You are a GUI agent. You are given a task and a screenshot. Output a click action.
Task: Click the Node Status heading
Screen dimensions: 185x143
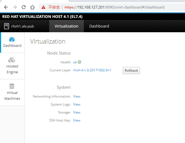tap(59, 53)
